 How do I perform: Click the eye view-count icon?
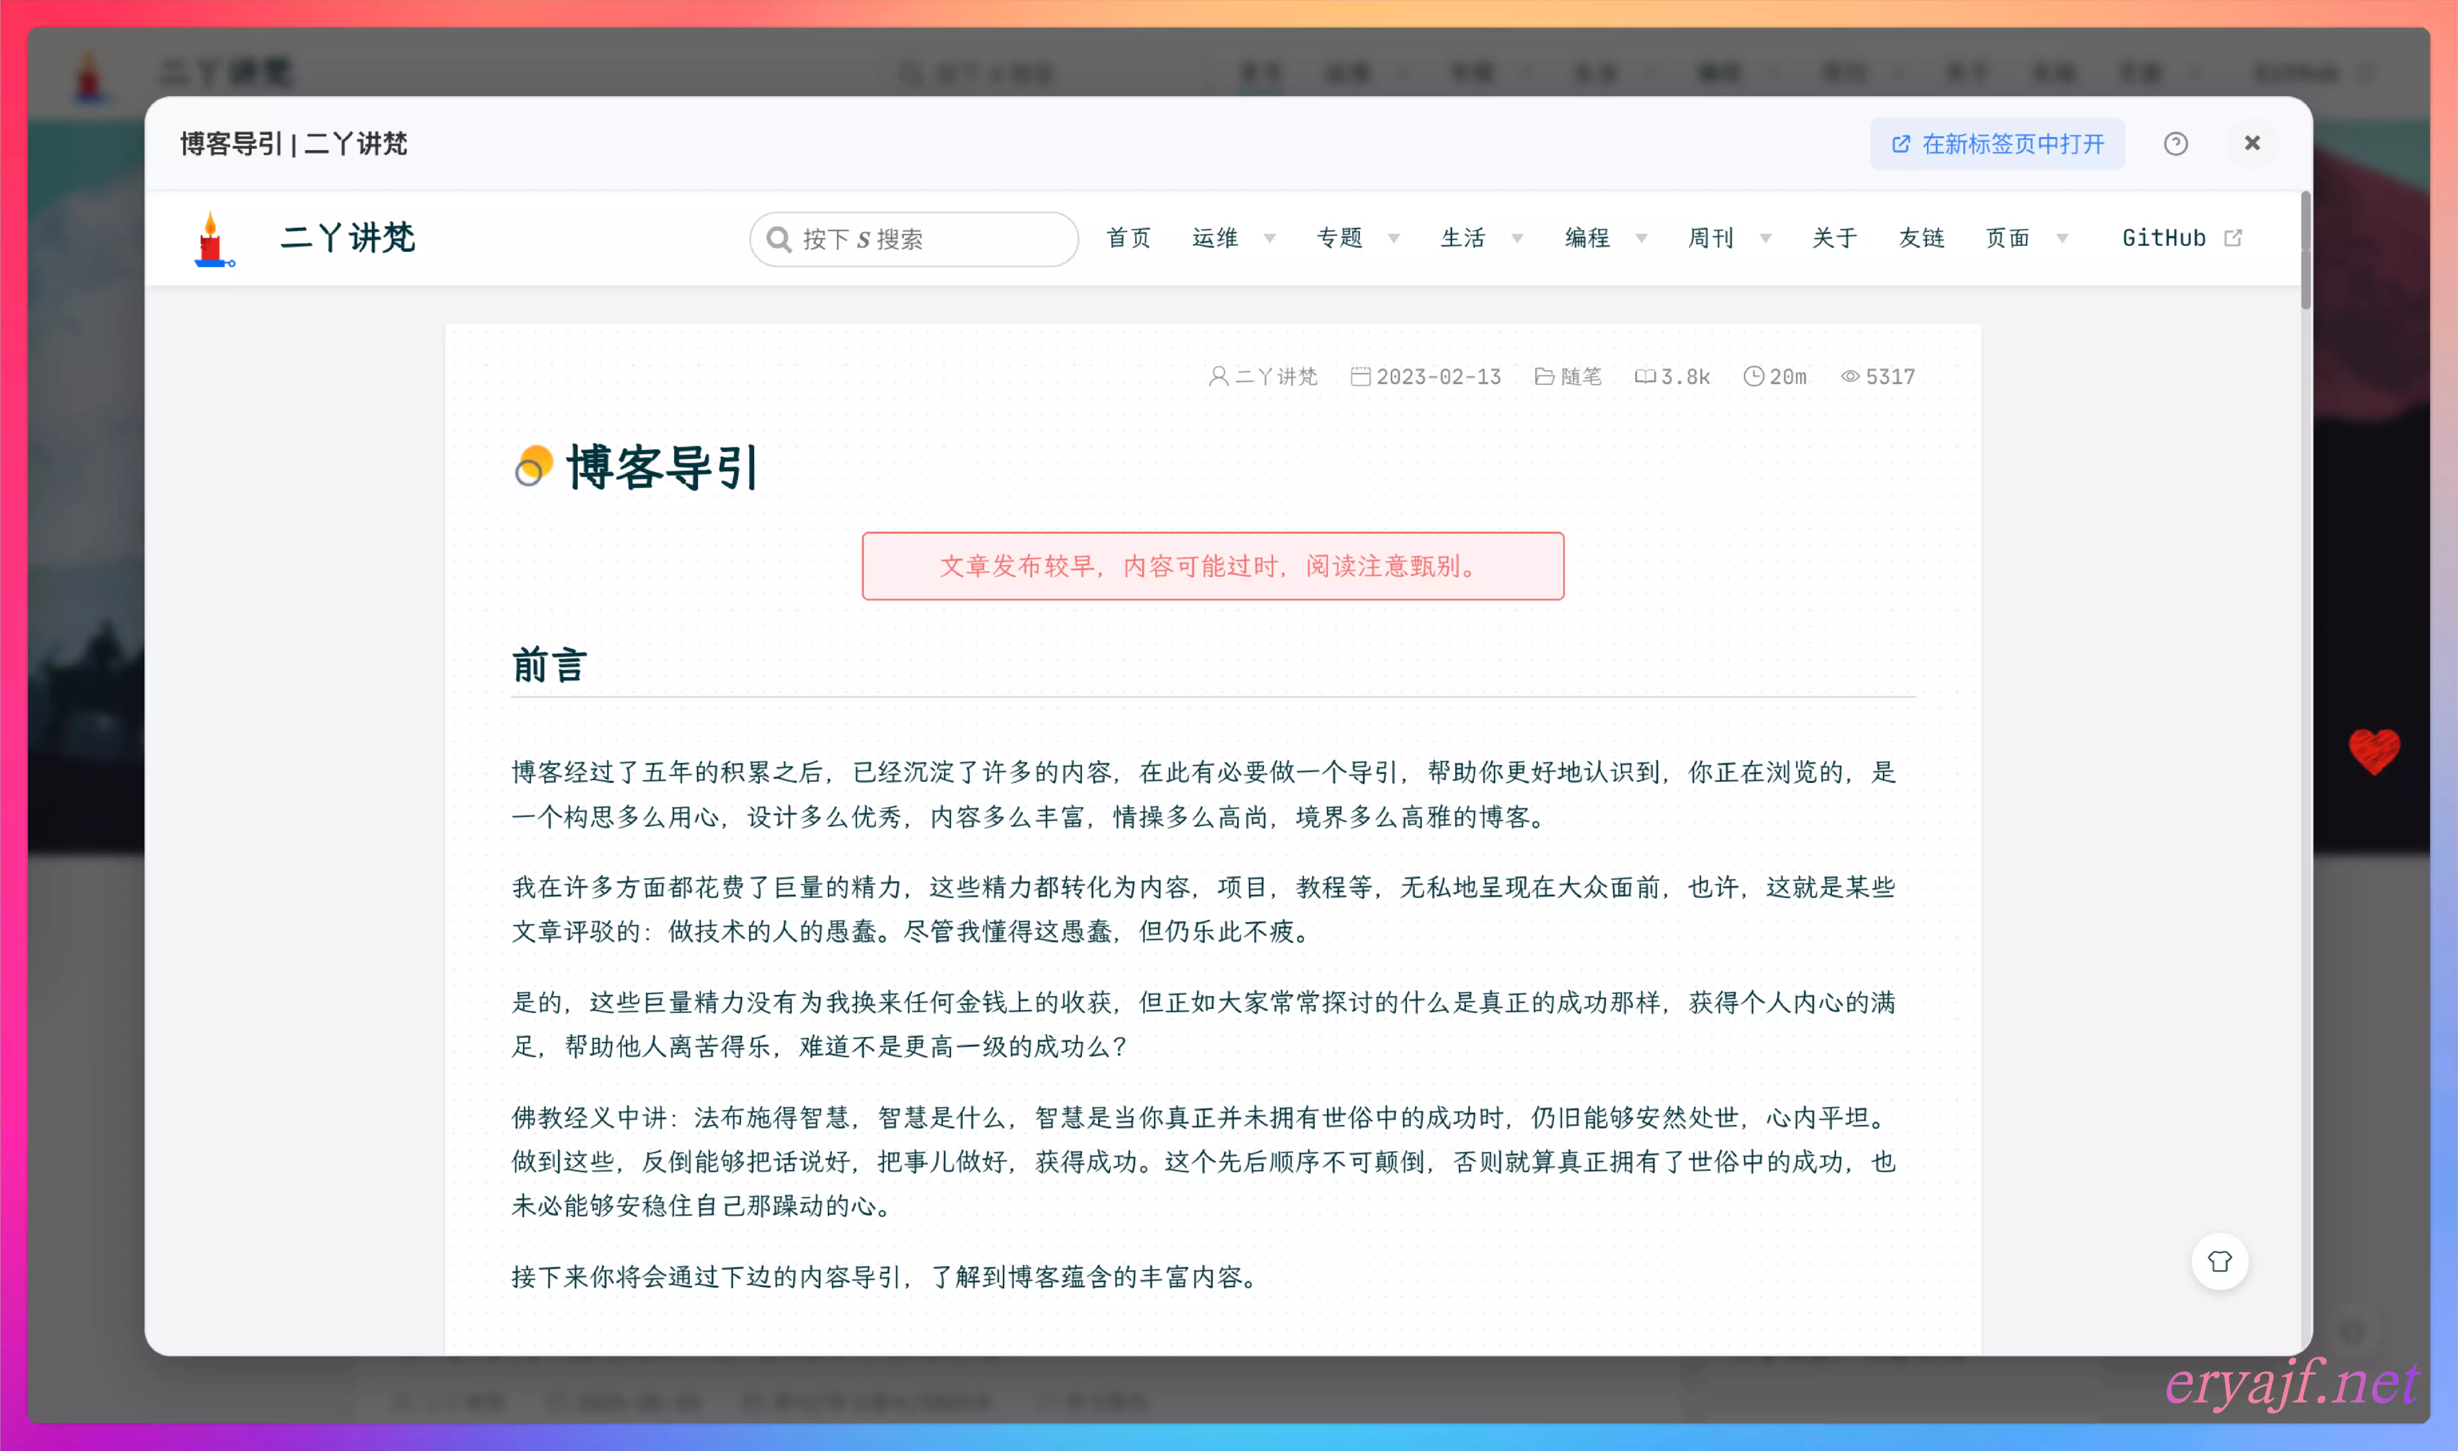[x=1850, y=377]
